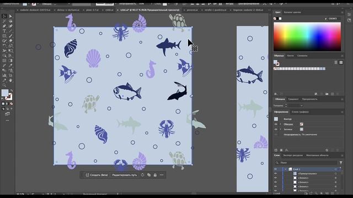
Task: Open stroke weight dropdown in Stroke panel
Action: point(302,106)
